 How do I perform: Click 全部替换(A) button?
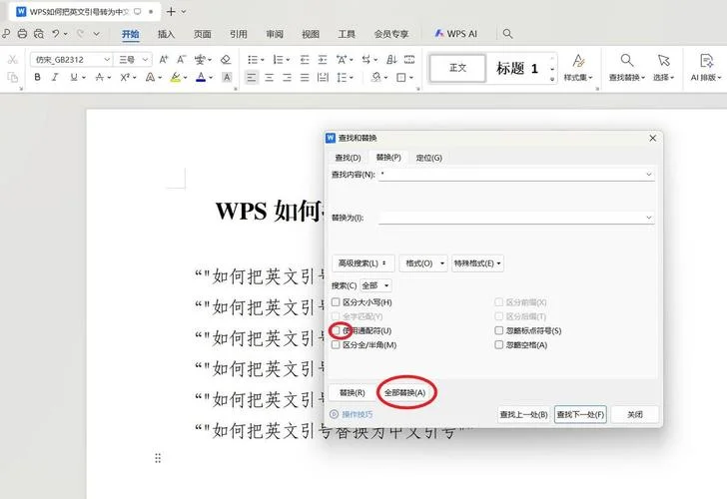pyautogui.click(x=404, y=392)
